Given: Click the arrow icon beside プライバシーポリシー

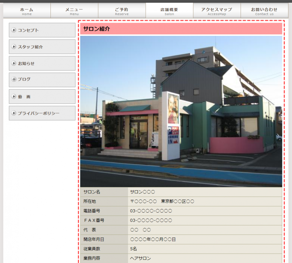Looking at the screenshot, I should tap(14, 113).
